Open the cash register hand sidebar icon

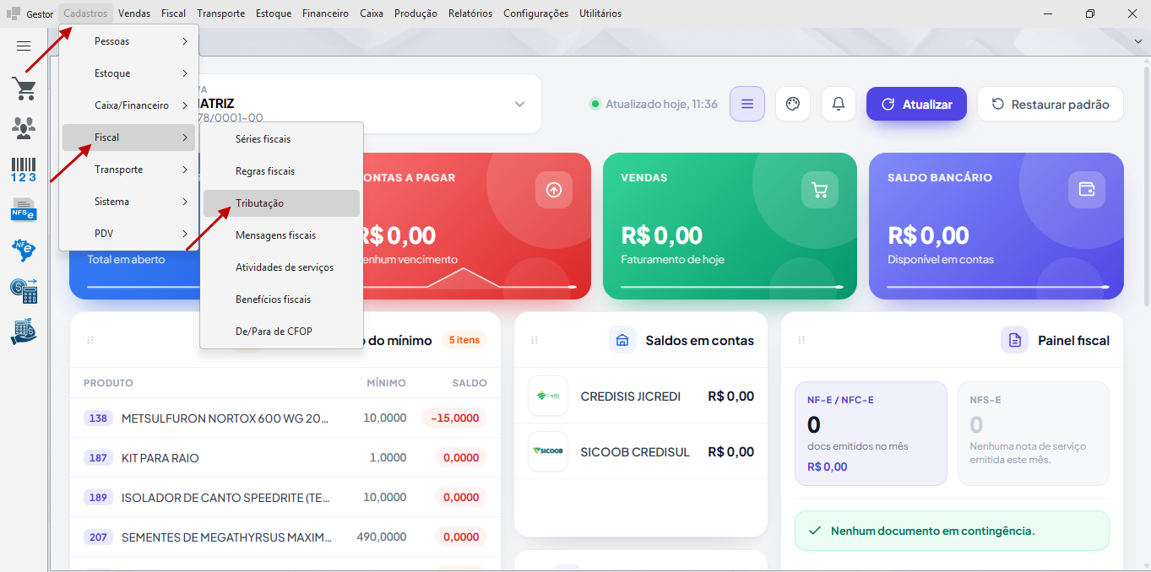point(24,331)
